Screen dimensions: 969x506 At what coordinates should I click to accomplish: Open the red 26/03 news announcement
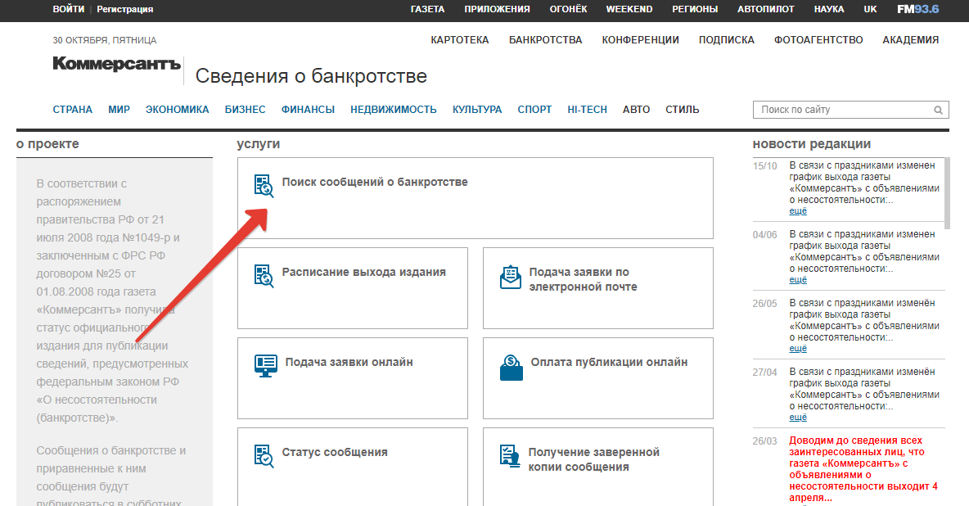tap(863, 468)
